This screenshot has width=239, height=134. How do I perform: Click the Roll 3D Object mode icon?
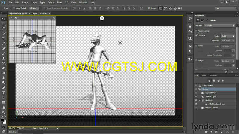166,8
